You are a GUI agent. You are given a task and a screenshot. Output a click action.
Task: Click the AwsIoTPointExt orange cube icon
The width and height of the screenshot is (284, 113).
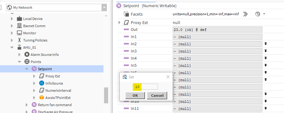pos(42,97)
